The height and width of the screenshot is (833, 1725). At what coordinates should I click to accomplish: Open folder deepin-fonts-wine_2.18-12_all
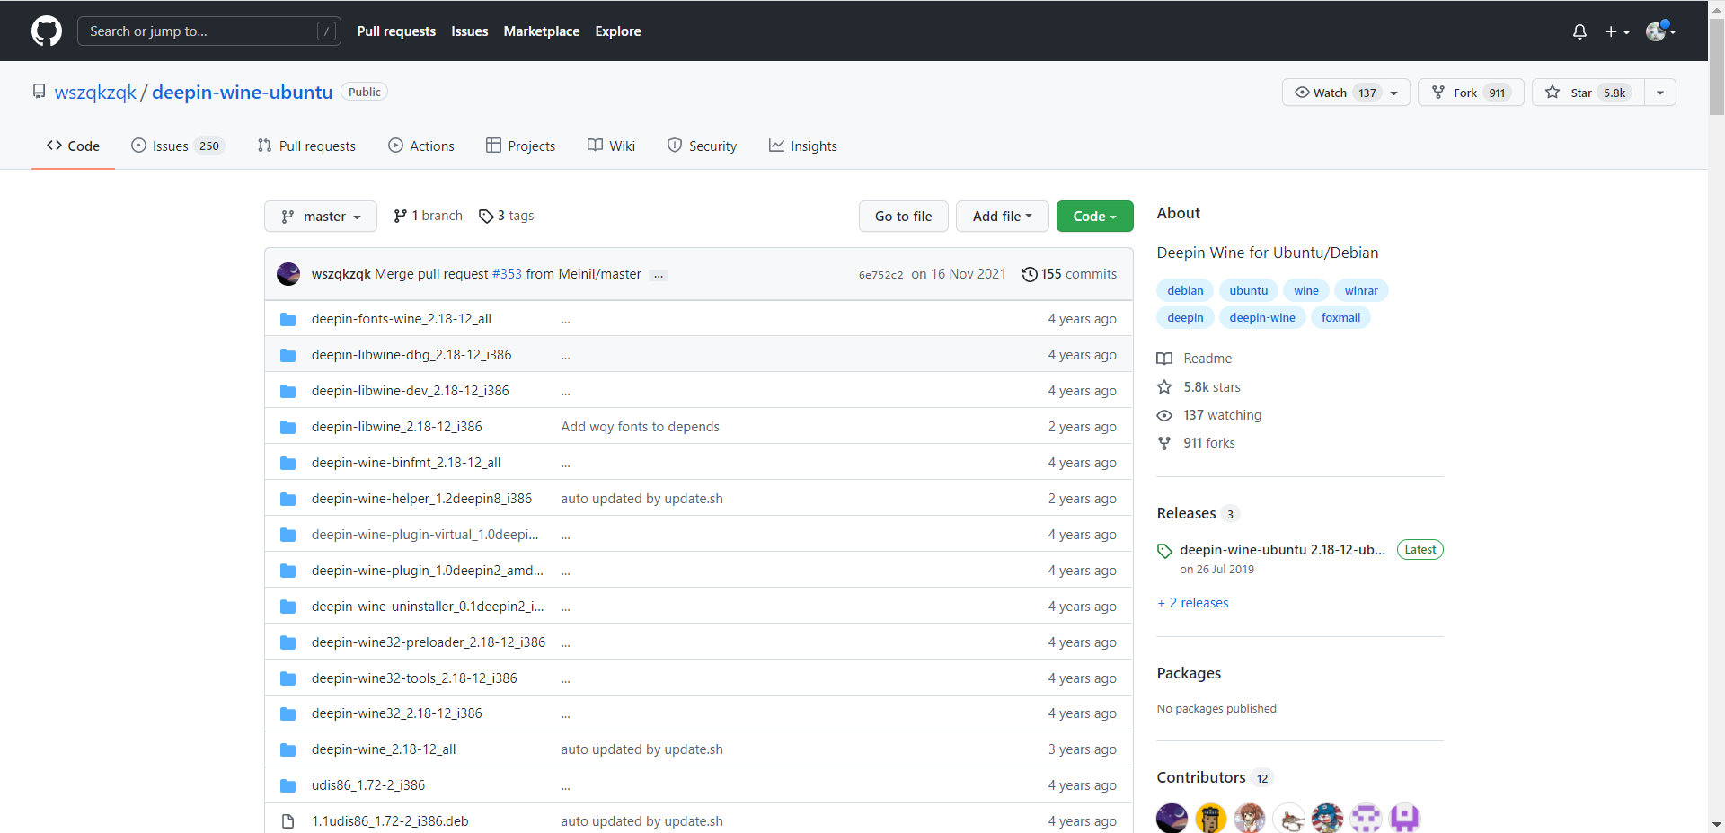coord(401,319)
